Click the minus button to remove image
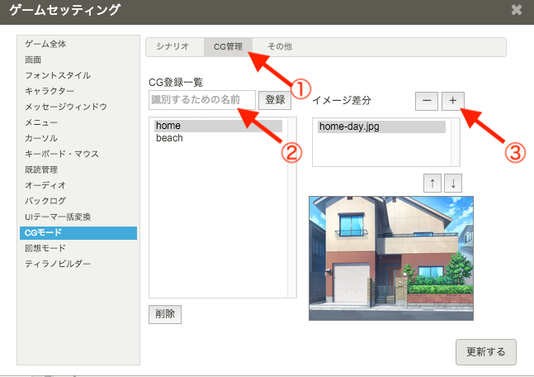Viewport: 534px width, 377px height. [x=426, y=100]
